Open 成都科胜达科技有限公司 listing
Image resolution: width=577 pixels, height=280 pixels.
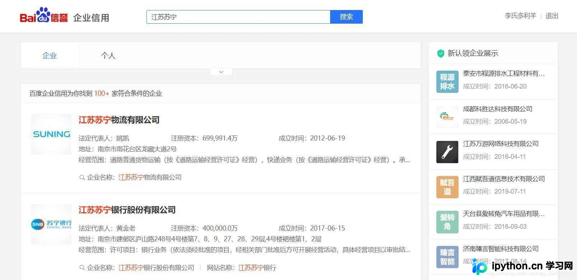[498, 109]
